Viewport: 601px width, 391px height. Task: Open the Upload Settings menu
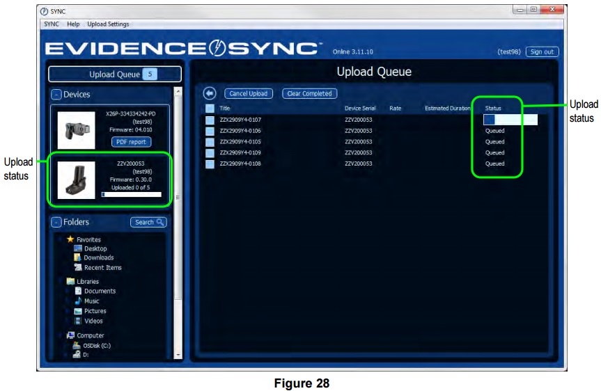[108, 24]
